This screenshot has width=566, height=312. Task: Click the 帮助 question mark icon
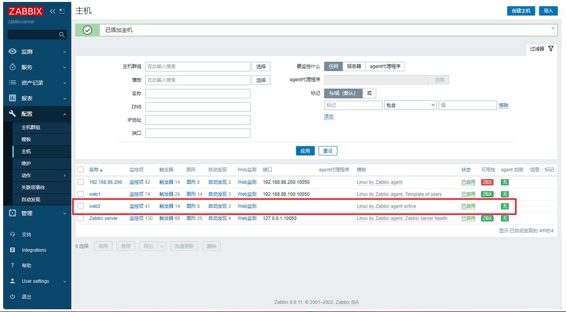tap(13, 266)
